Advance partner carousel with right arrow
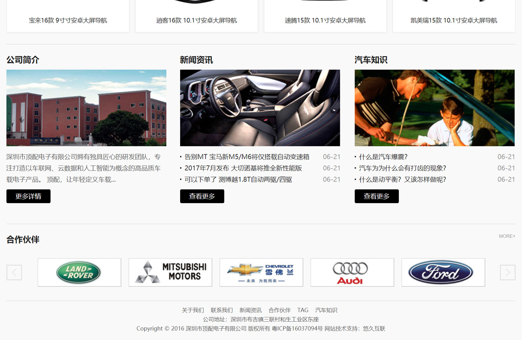The height and width of the screenshot is (340, 522). [x=507, y=273]
